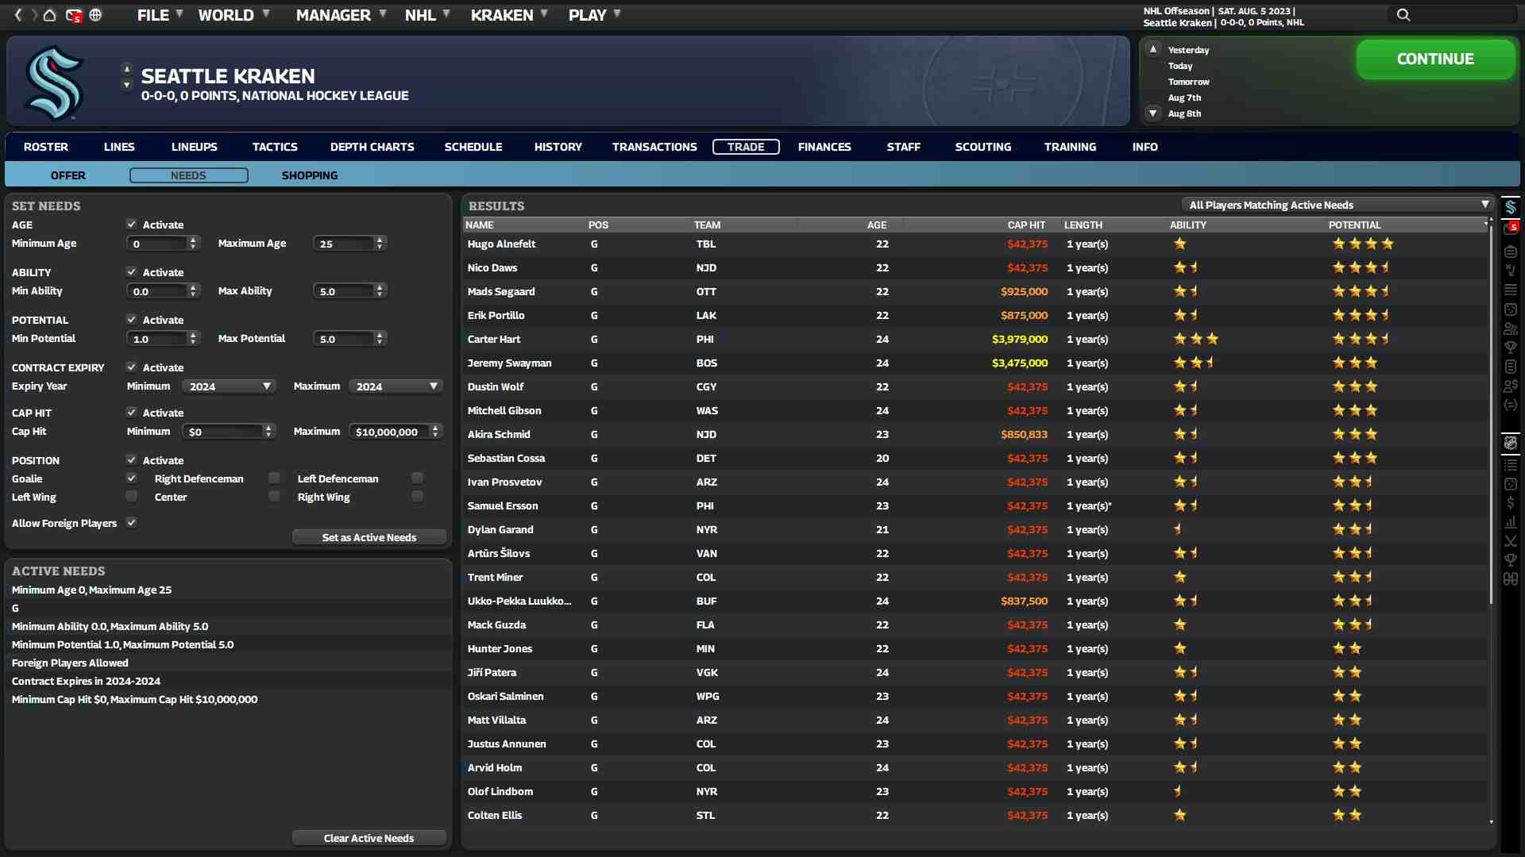
Task: Toggle the Goalie position checkbox
Action: click(131, 478)
